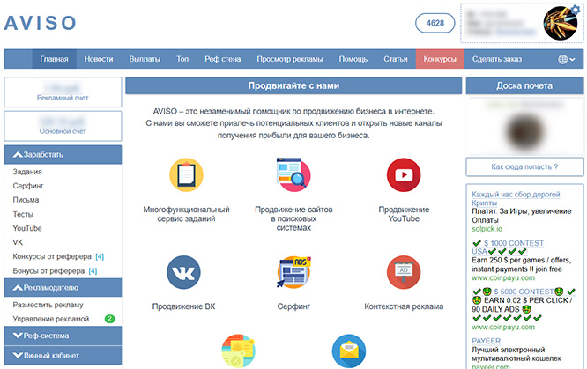
Task: Open the user avatar in header
Action: click(561, 24)
